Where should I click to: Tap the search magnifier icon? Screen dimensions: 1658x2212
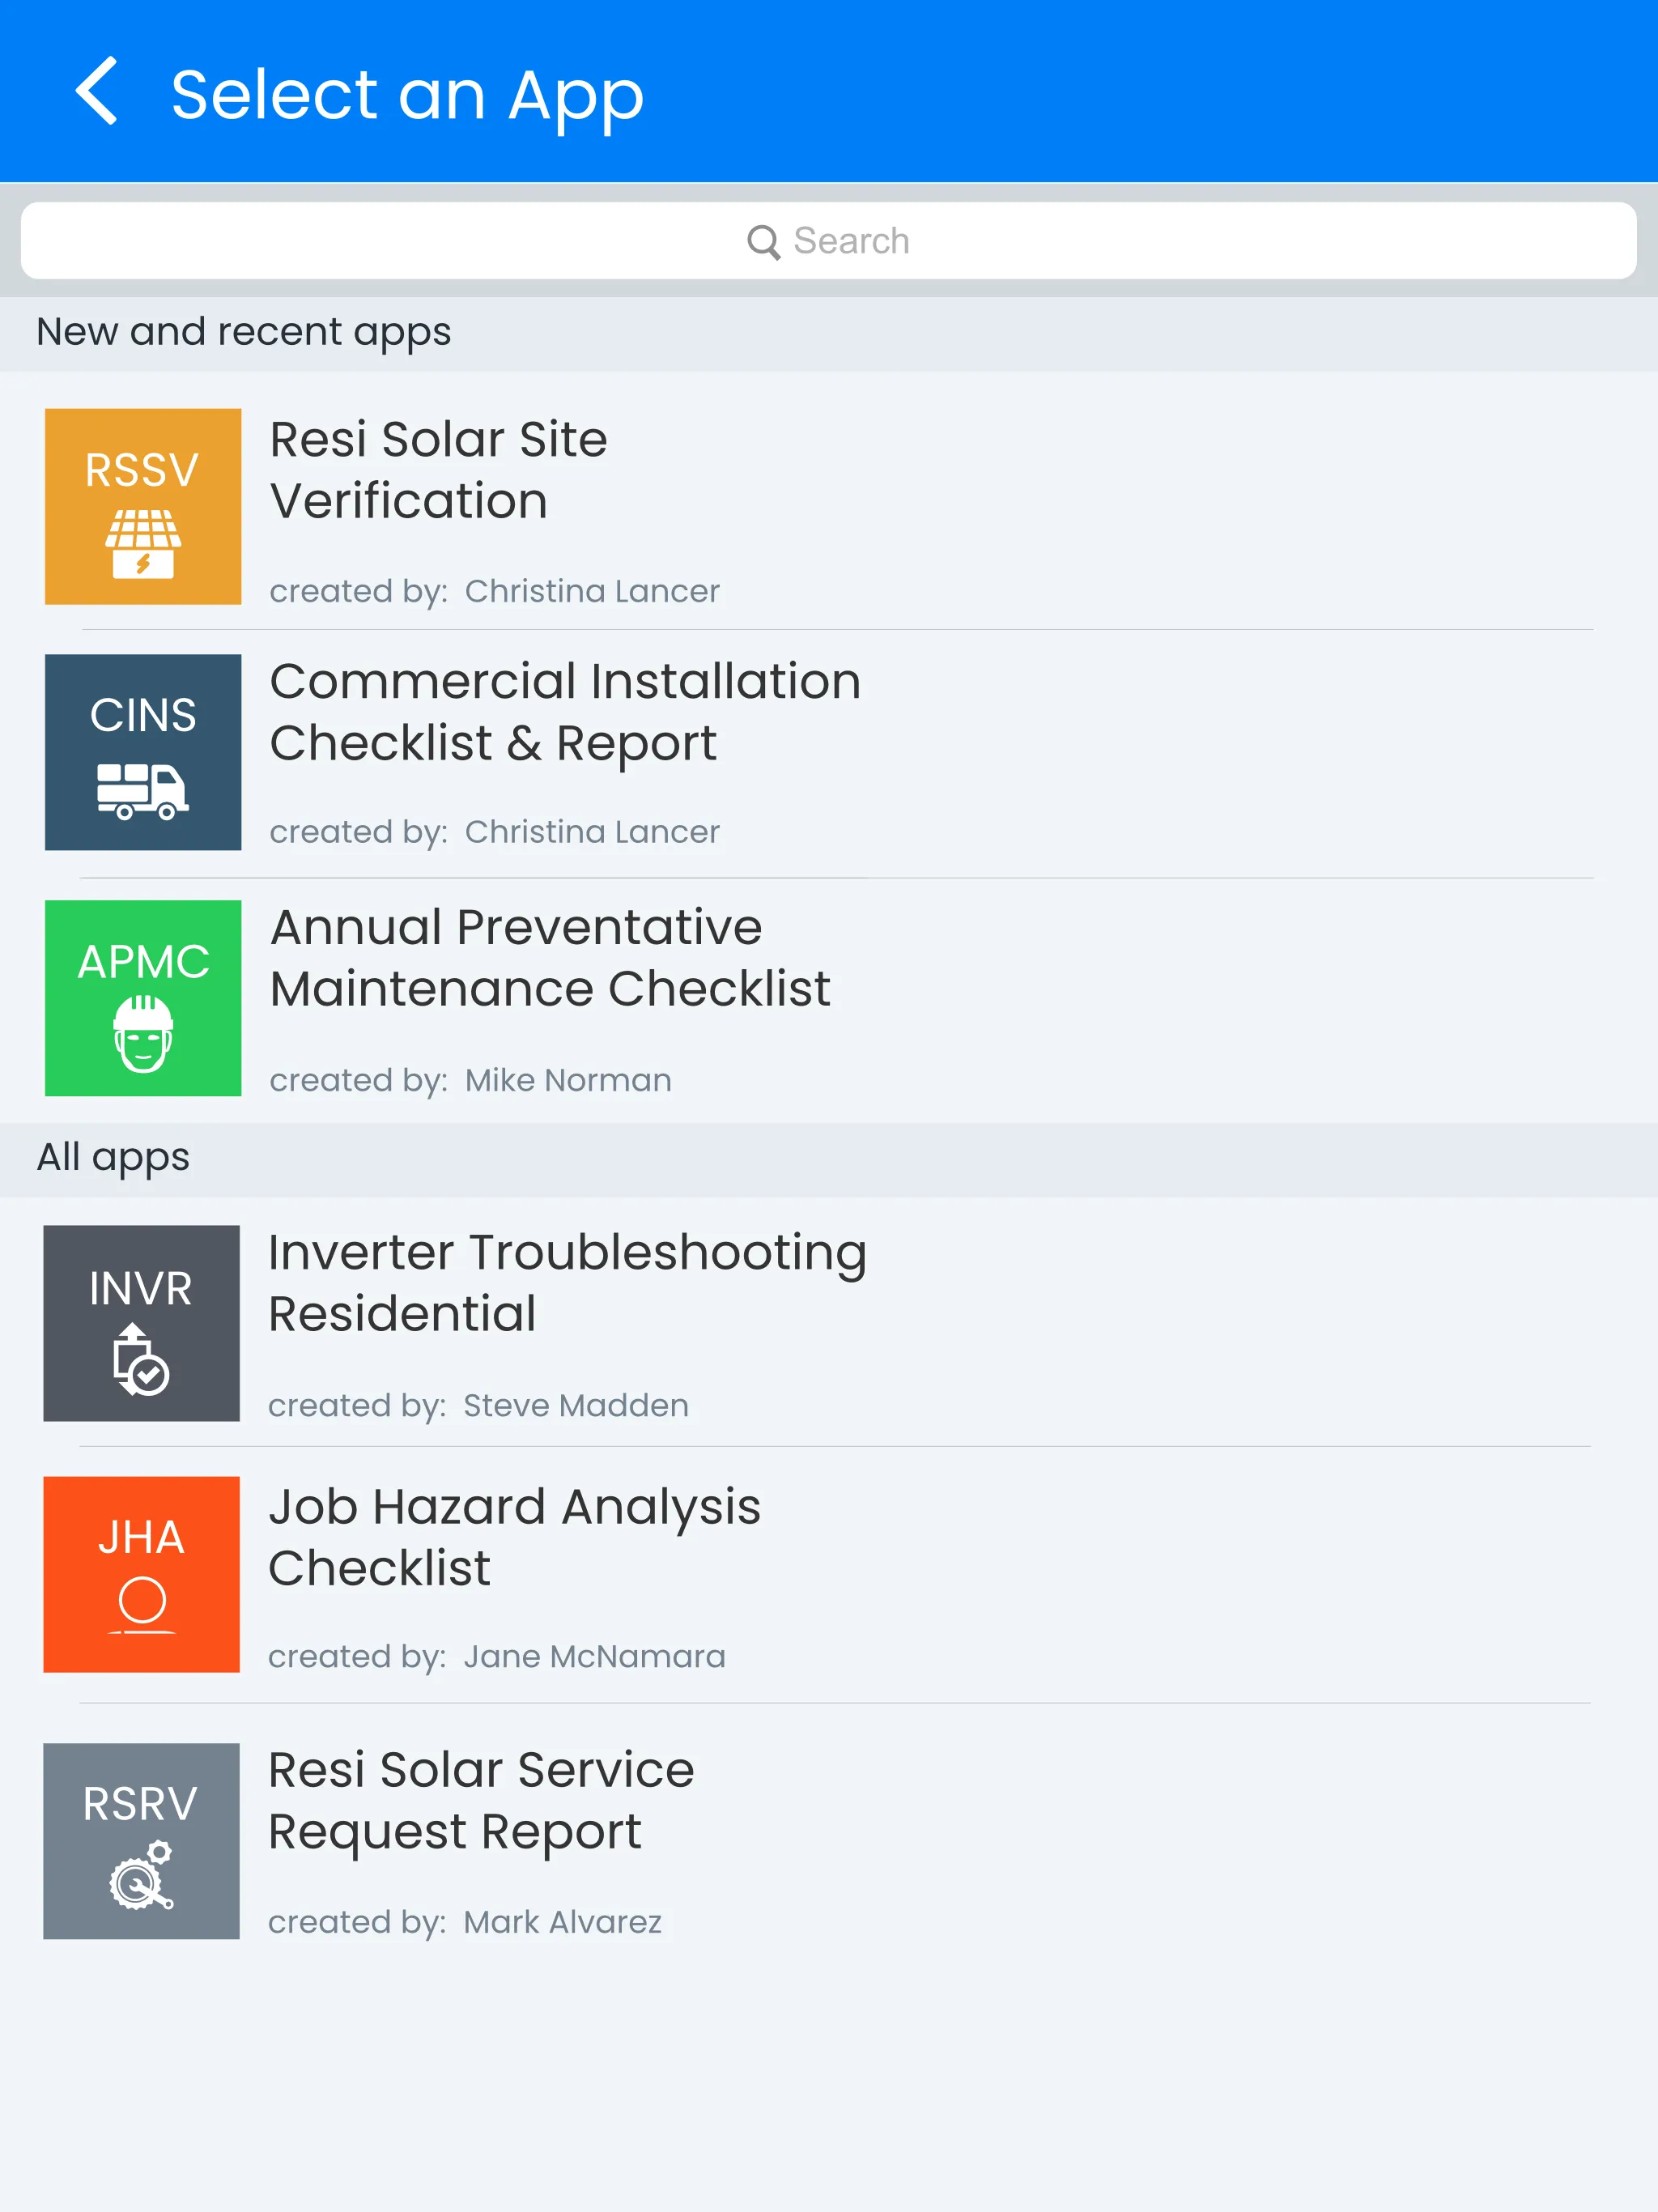[763, 242]
